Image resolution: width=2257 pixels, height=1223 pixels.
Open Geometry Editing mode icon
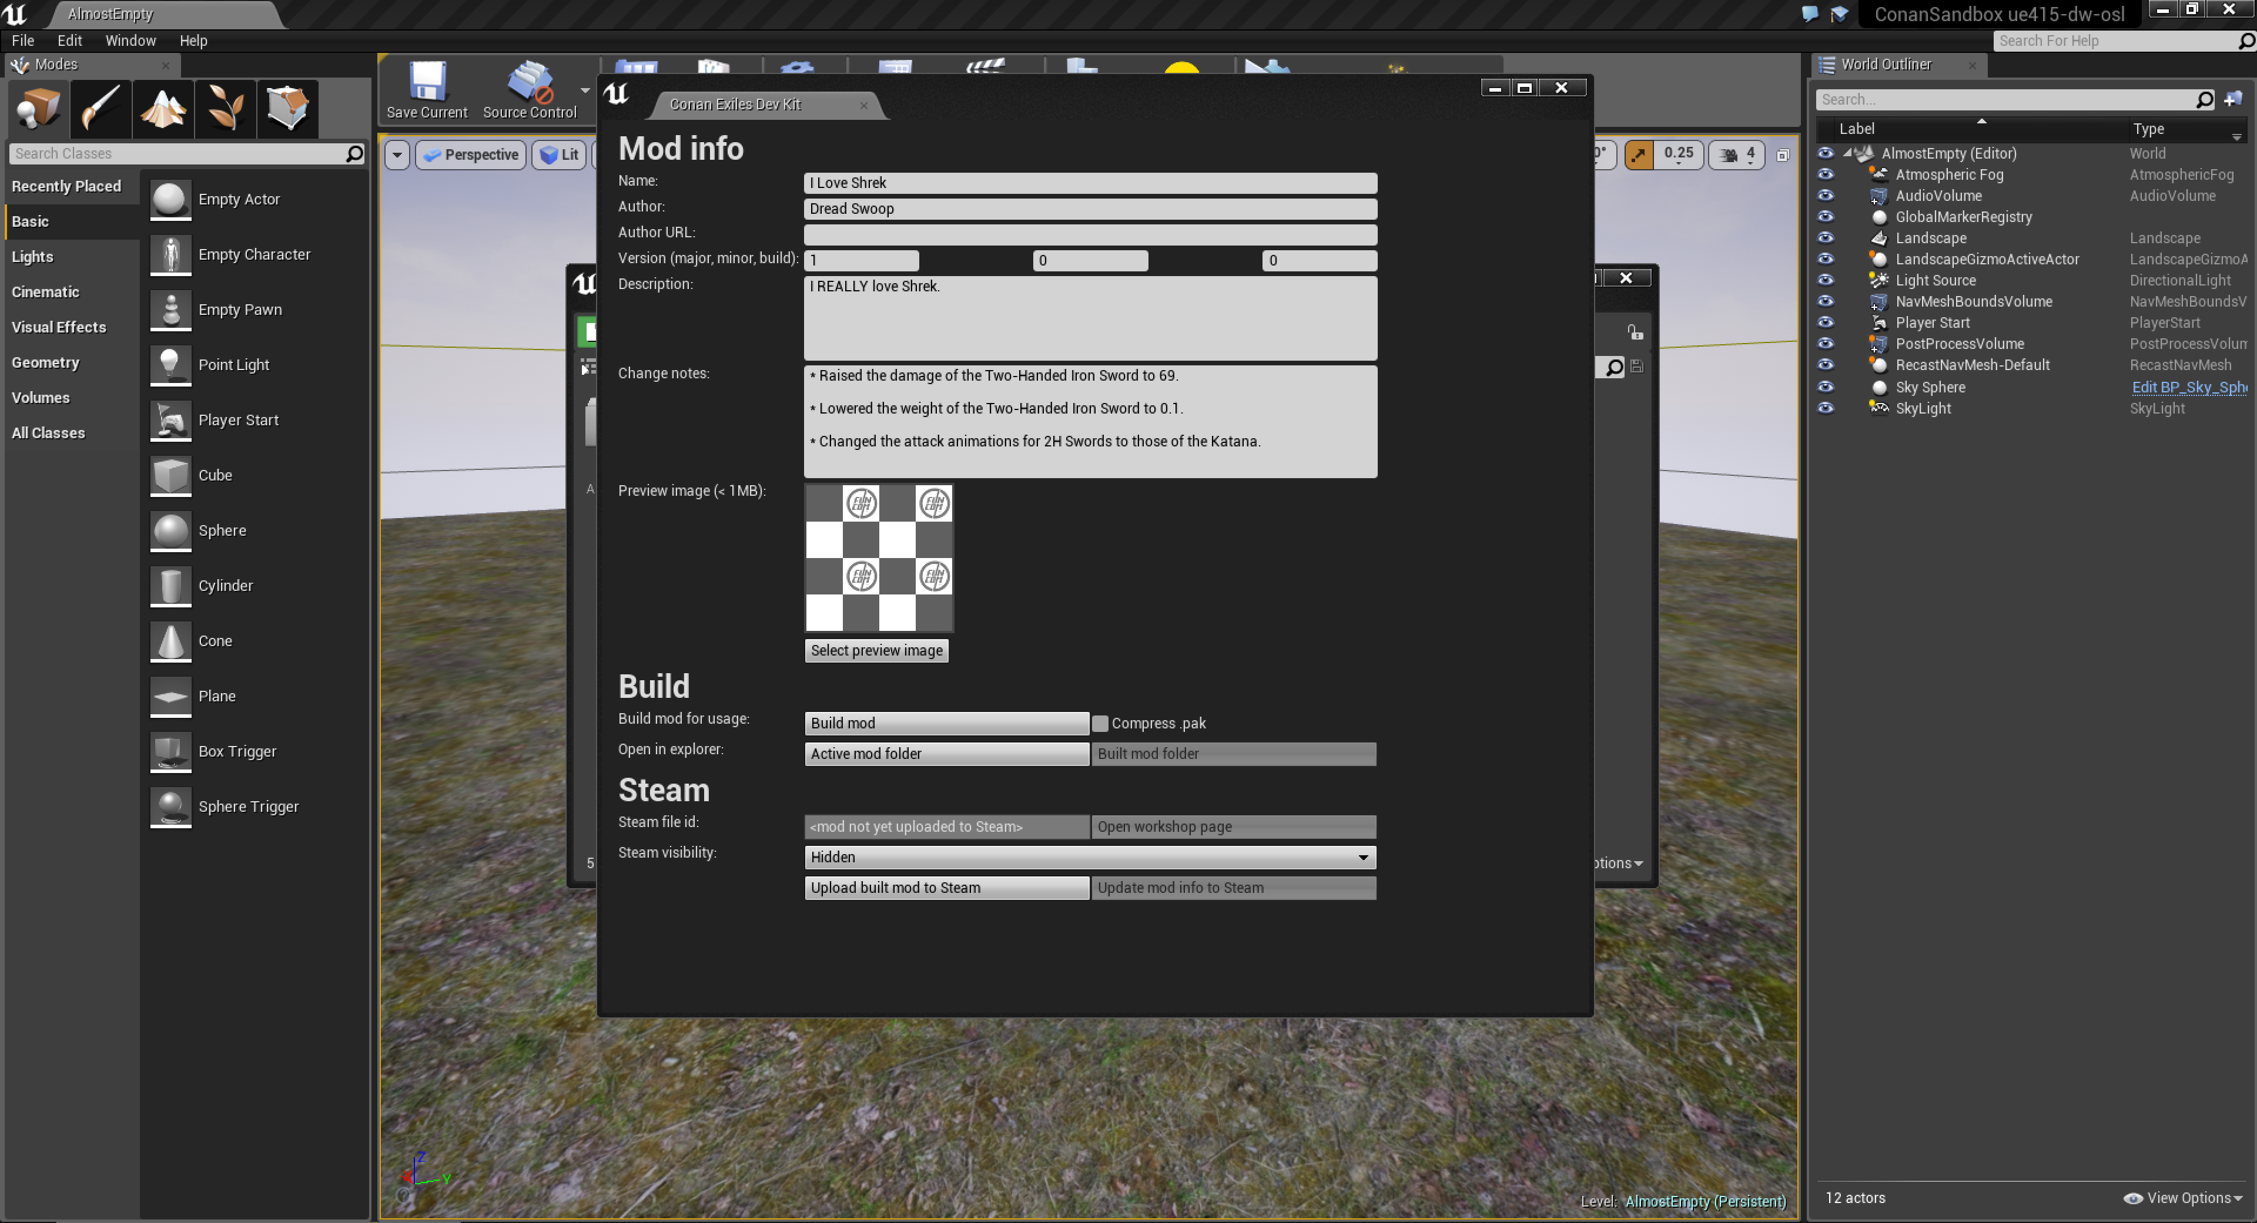[x=287, y=109]
